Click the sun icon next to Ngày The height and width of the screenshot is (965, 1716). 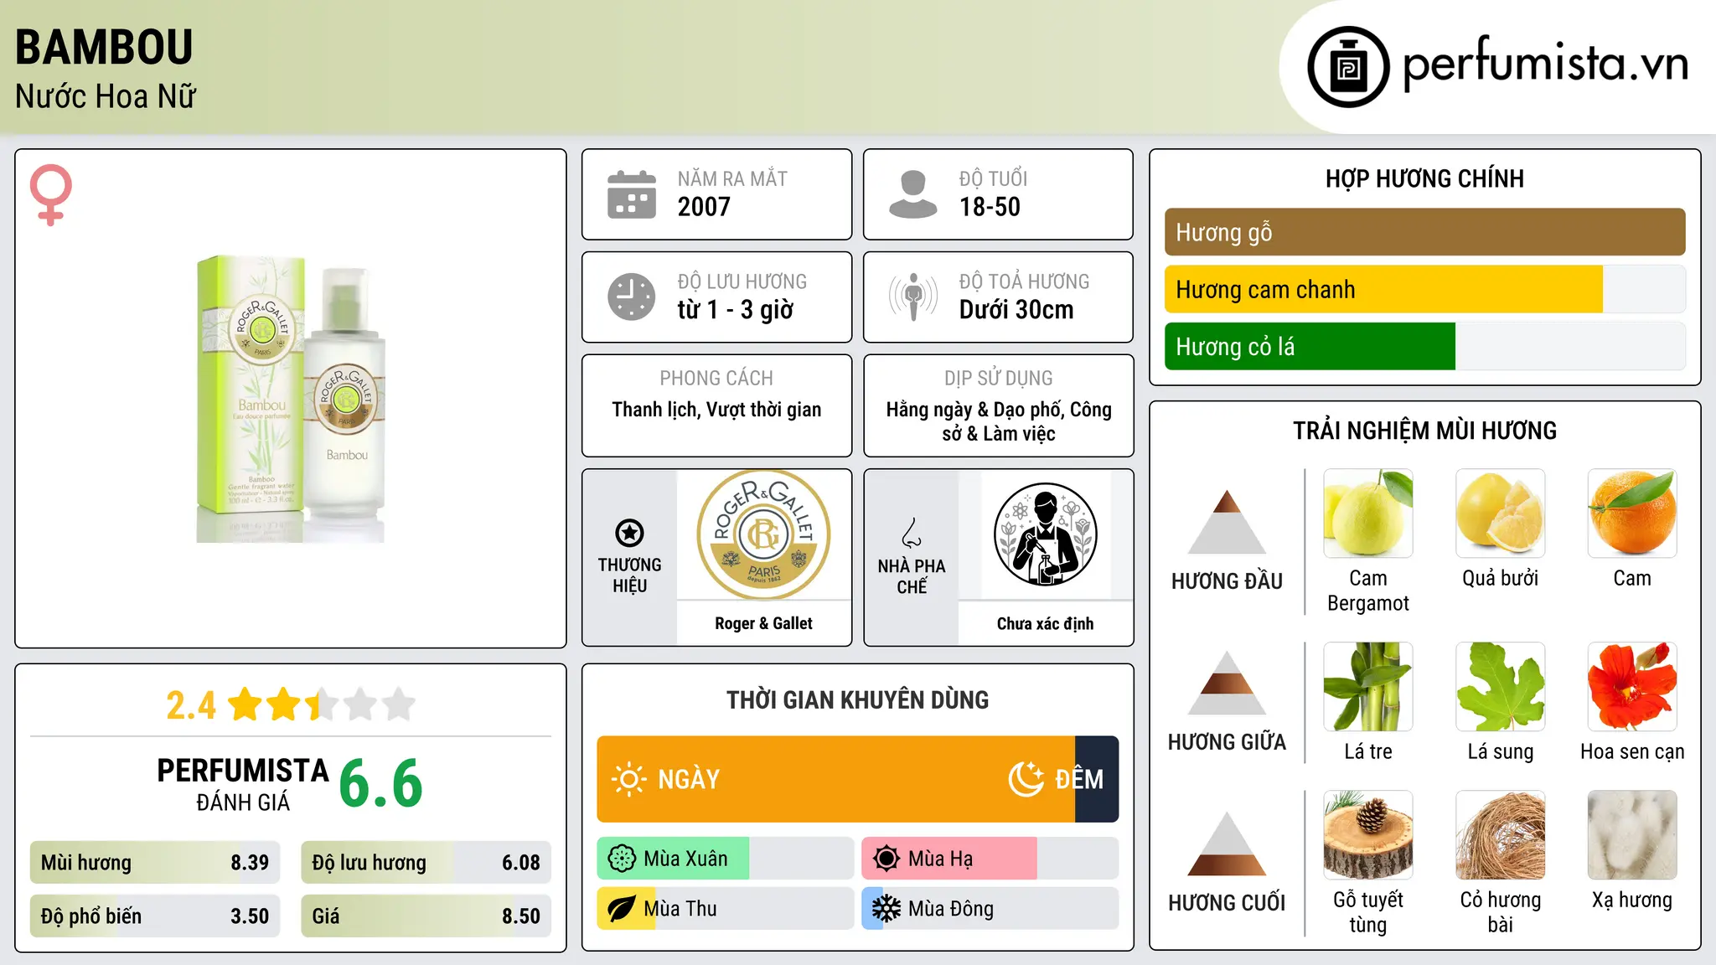click(x=628, y=779)
